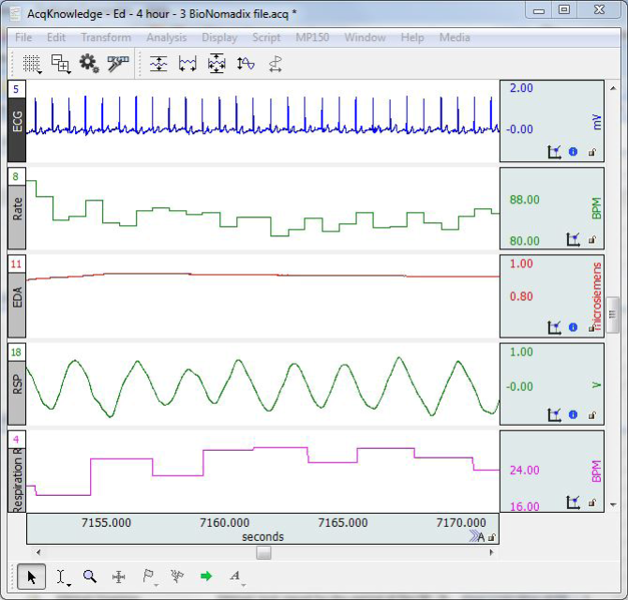Select the Rate channel label
628x600 pixels.
[x=17, y=217]
